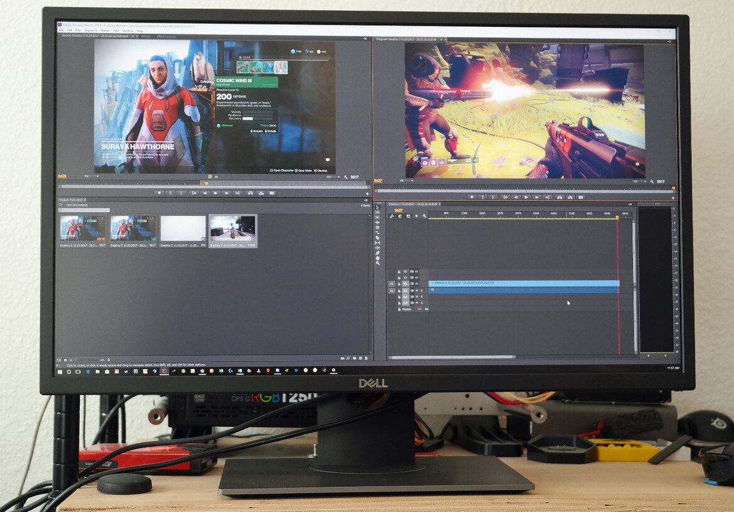Image resolution: width=734 pixels, height=512 pixels.
Task: Step back one frame in Source monitor
Action: [205, 193]
